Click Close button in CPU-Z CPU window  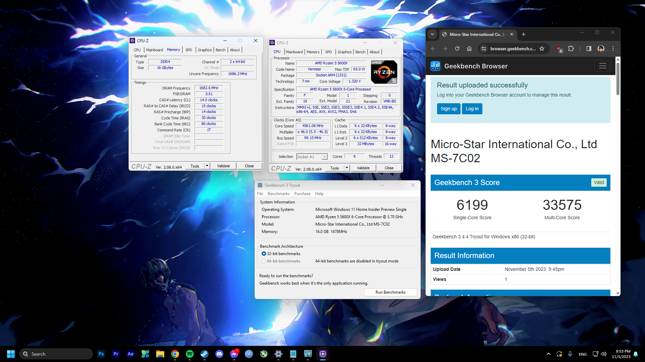click(389, 168)
